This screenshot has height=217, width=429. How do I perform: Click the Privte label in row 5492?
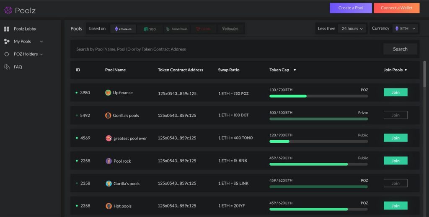click(x=363, y=113)
